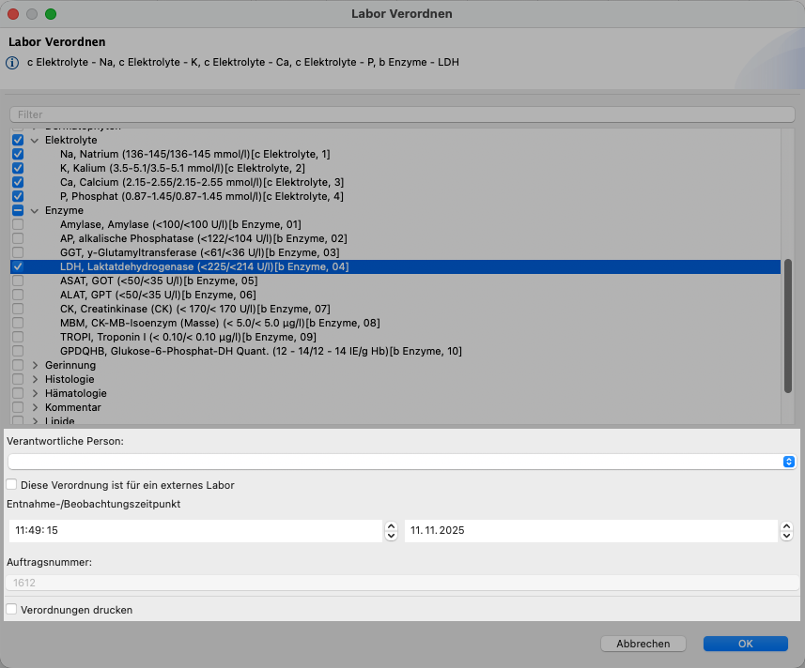
Task: Click the date field stepper arrows
Action: click(786, 530)
